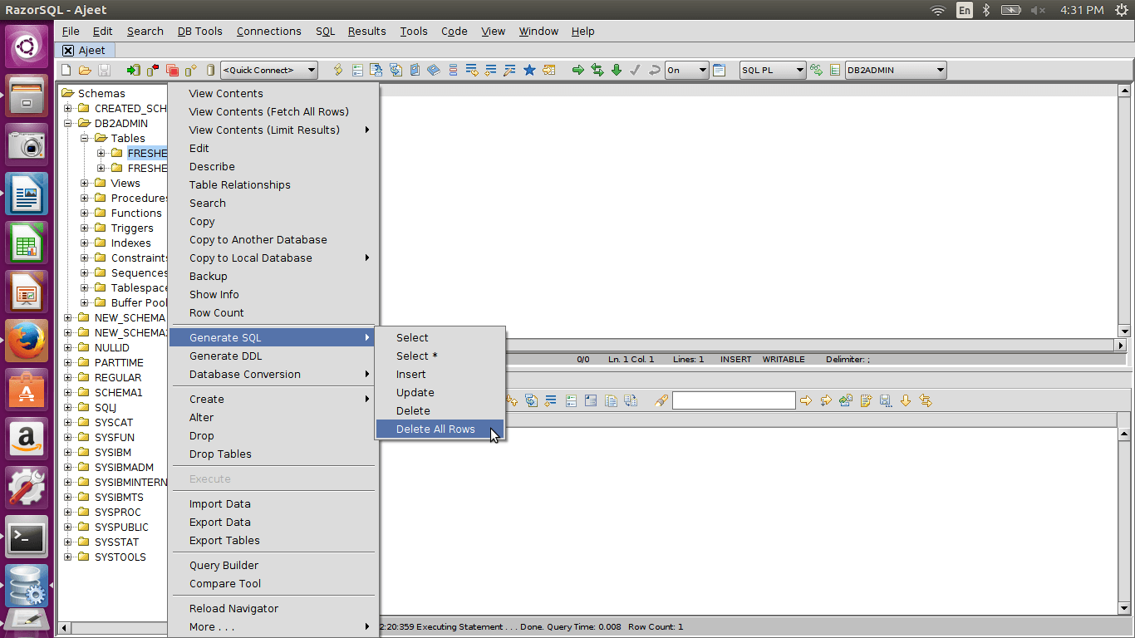Select Export Data in context menu
The height and width of the screenshot is (638, 1135).
273,523
